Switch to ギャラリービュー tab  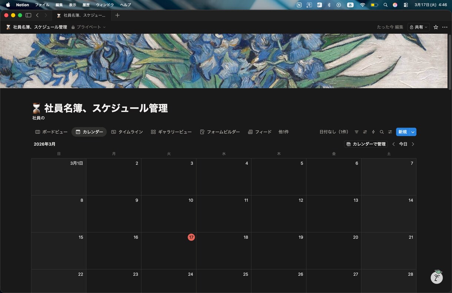pos(171,132)
